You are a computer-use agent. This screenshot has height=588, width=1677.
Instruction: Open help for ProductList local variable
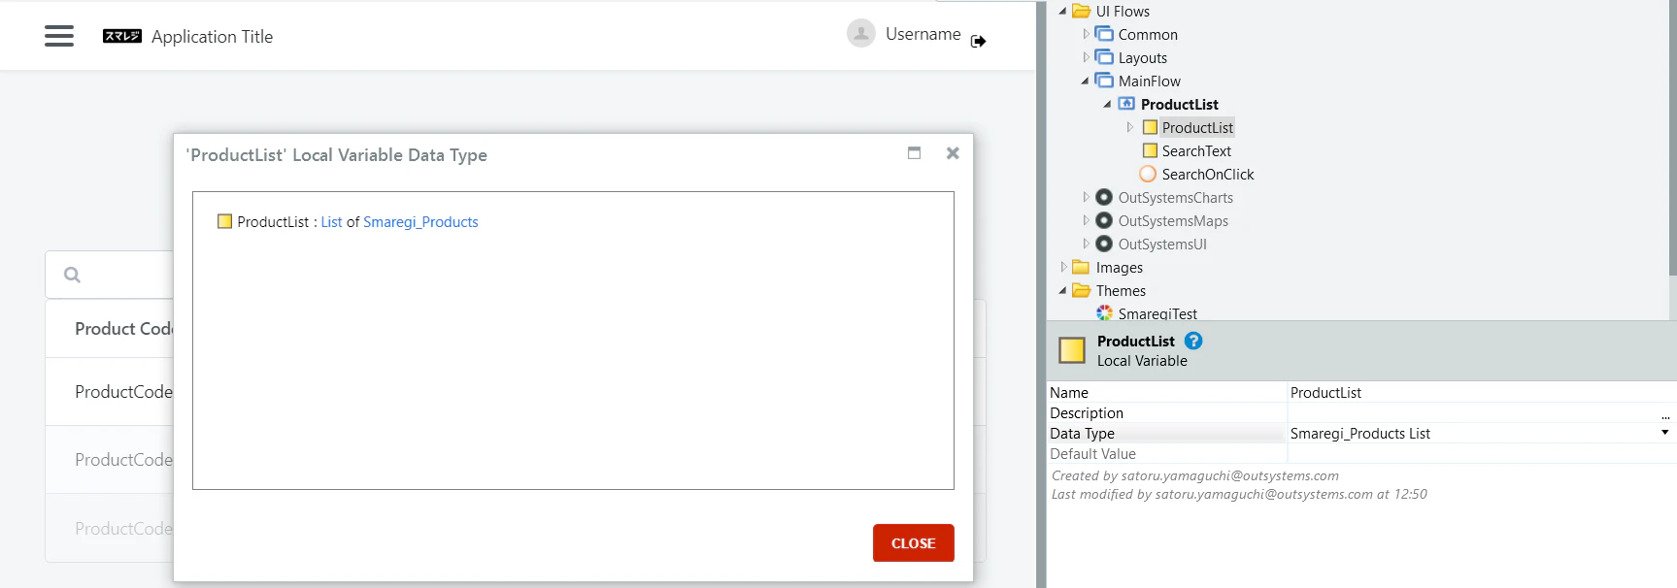[1193, 341]
